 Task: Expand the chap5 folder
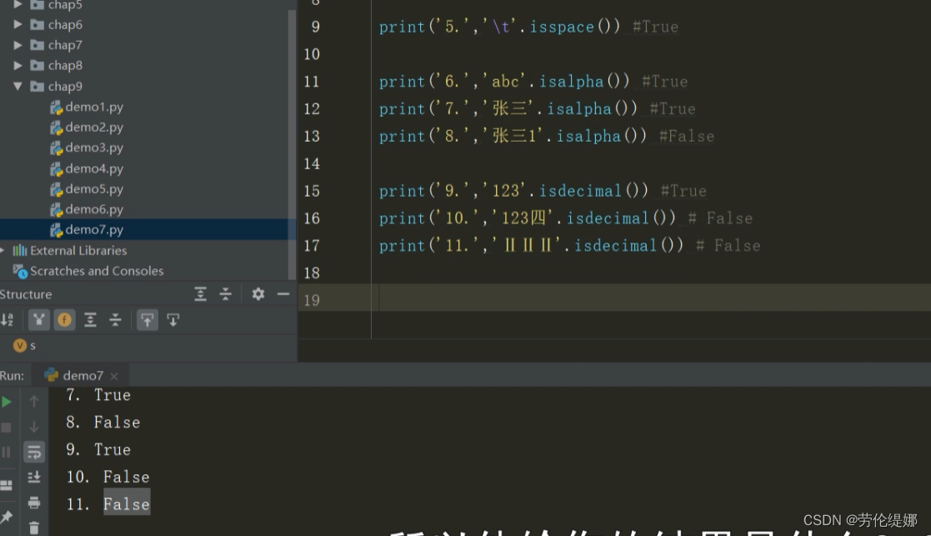(18, 5)
